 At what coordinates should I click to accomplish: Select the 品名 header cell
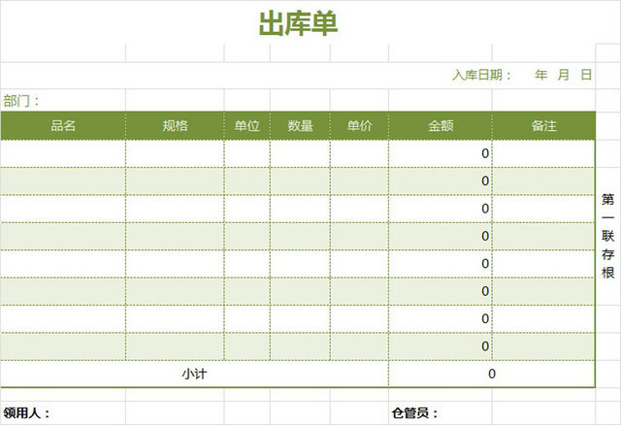point(63,126)
